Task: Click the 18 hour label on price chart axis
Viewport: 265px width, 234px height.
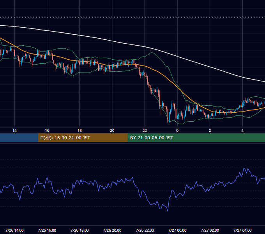Action: click(x=79, y=131)
